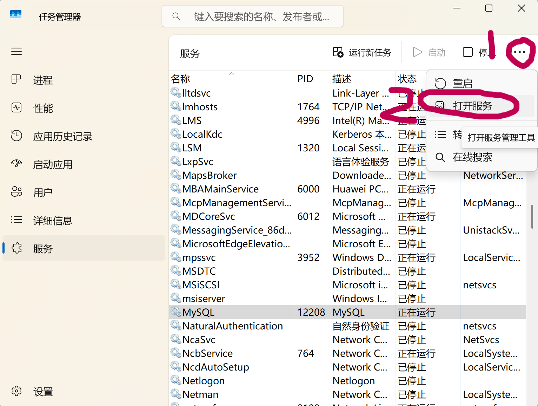Viewport: 538px width, 406px height.
Task: Choose 在线搜索 in the overflow menu
Action: click(481, 157)
